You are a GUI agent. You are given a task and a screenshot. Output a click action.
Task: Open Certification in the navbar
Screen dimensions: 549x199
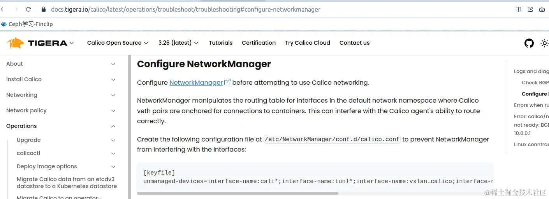(259, 43)
